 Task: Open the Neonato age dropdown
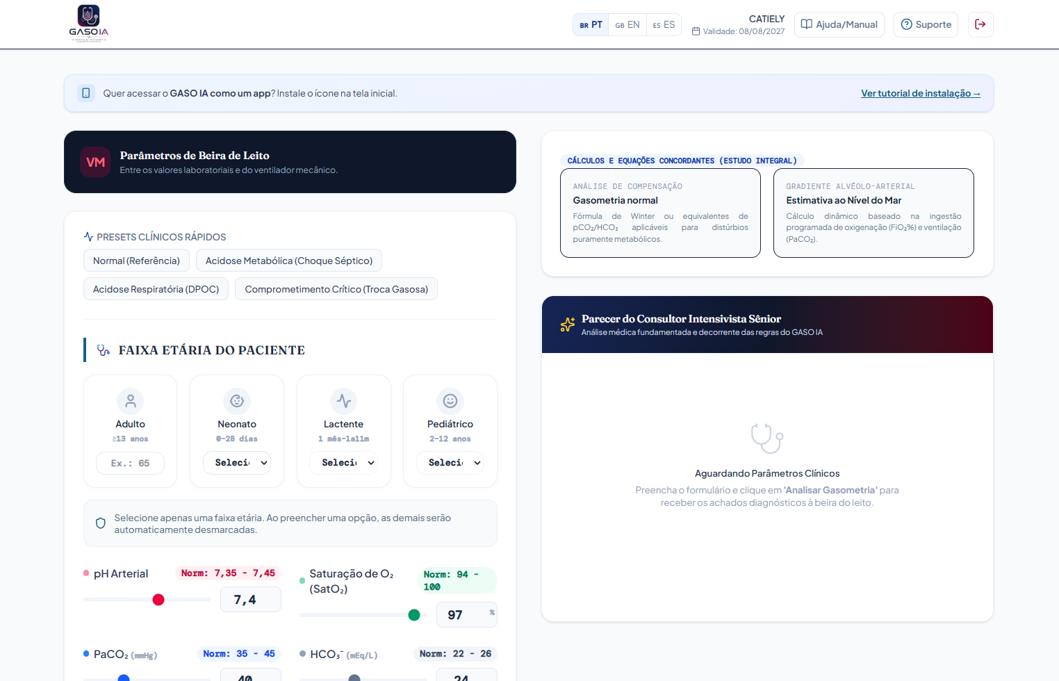[x=237, y=463]
